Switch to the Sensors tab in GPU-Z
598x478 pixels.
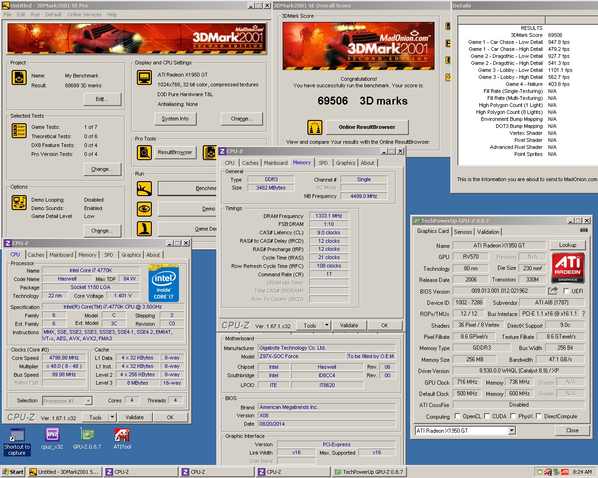pos(463,232)
